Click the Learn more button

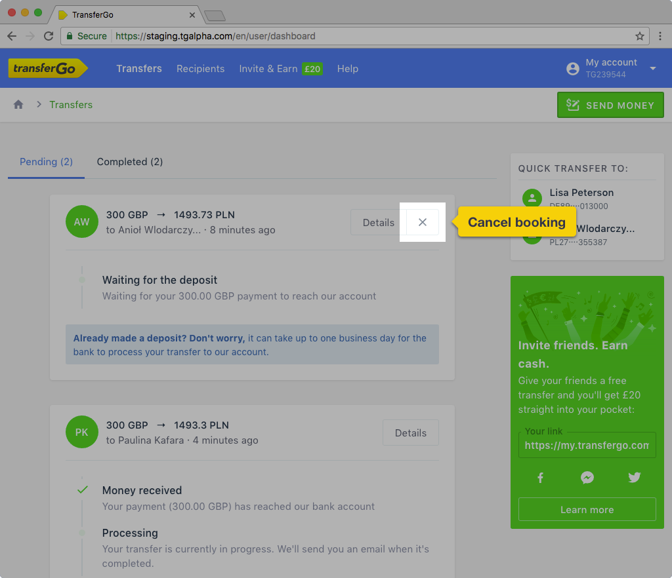tap(587, 510)
